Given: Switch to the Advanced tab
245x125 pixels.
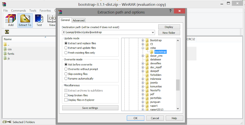Looking at the screenshot, I should 78,20.
